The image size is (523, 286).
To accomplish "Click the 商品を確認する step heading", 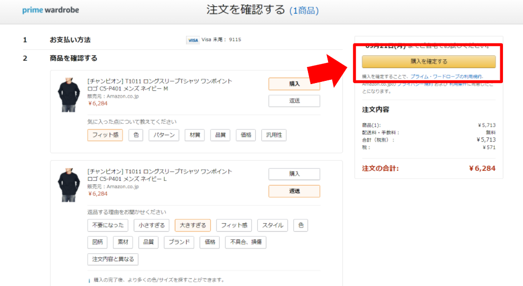I will pyautogui.click(x=73, y=58).
